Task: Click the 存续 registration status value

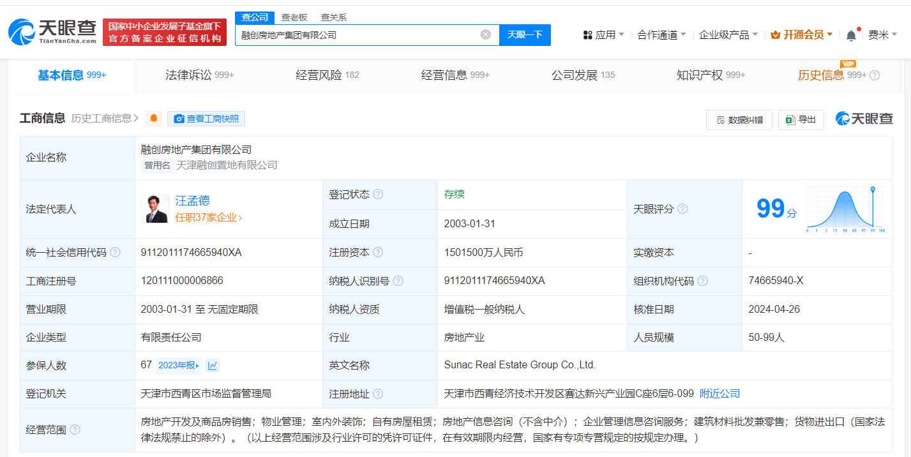Action: (x=455, y=195)
